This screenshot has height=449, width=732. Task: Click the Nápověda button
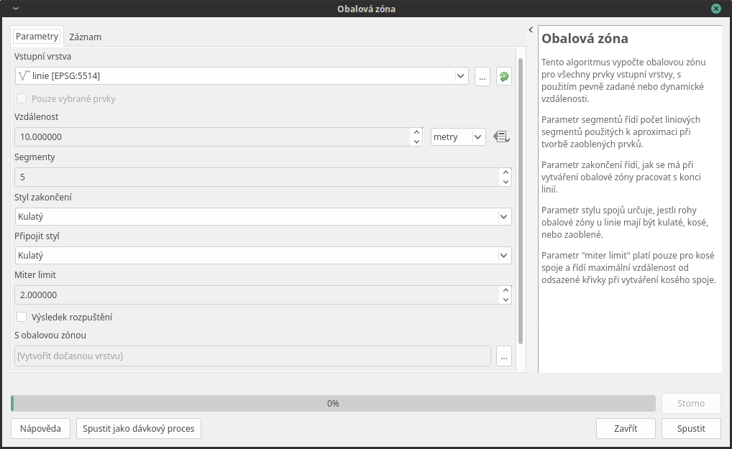pyautogui.click(x=40, y=428)
